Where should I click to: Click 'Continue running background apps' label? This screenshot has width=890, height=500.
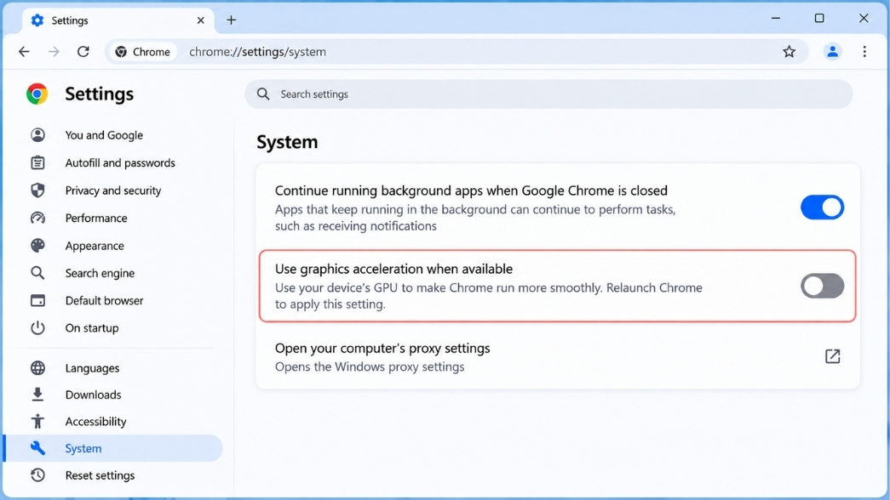pos(471,190)
